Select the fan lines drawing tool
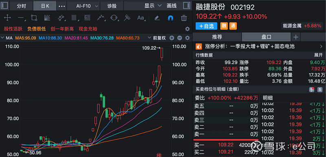The height and width of the screenshot is (157, 326). tap(47, 18)
